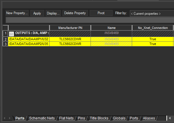The height and width of the screenshot is (123, 174).
Task: Select row header number 2
Action: click(5, 39)
